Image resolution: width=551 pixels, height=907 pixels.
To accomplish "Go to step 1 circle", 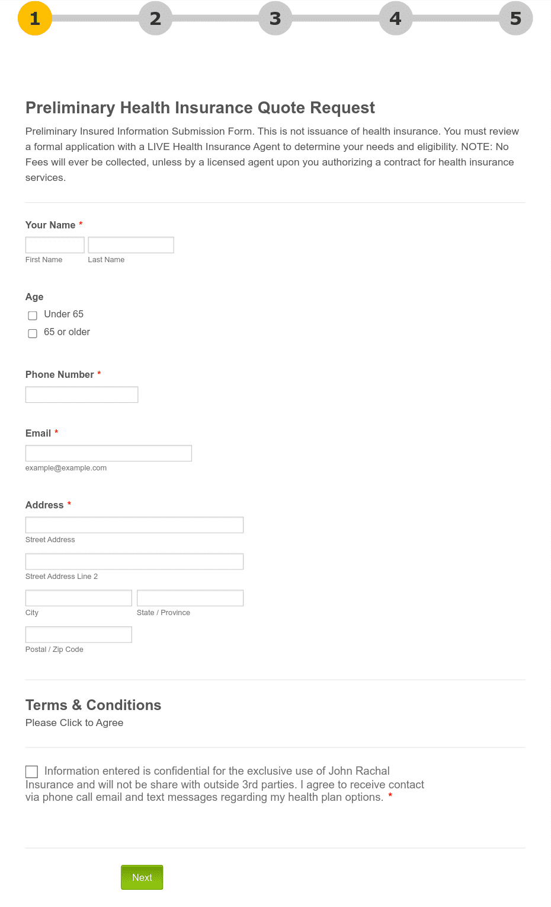I will [x=35, y=18].
